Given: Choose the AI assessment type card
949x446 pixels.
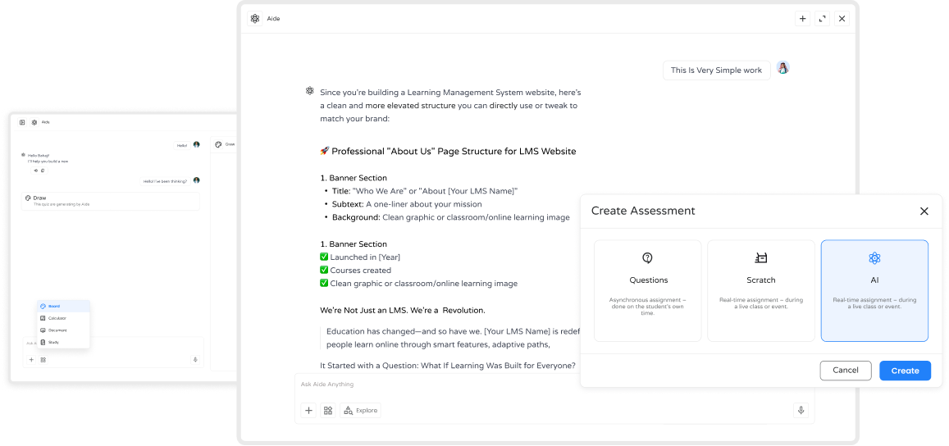Looking at the screenshot, I should [x=874, y=290].
